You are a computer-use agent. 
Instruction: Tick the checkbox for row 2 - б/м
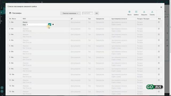(x=159, y=29)
